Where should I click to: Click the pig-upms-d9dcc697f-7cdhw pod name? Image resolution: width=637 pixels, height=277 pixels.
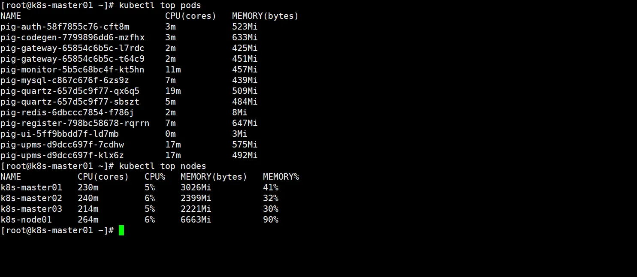62,145
